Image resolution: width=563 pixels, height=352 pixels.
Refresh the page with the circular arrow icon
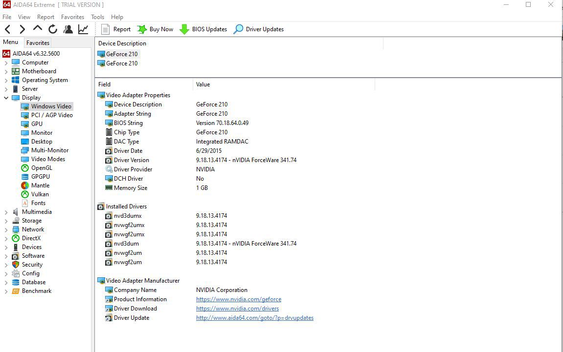click(x=53, y=29)
